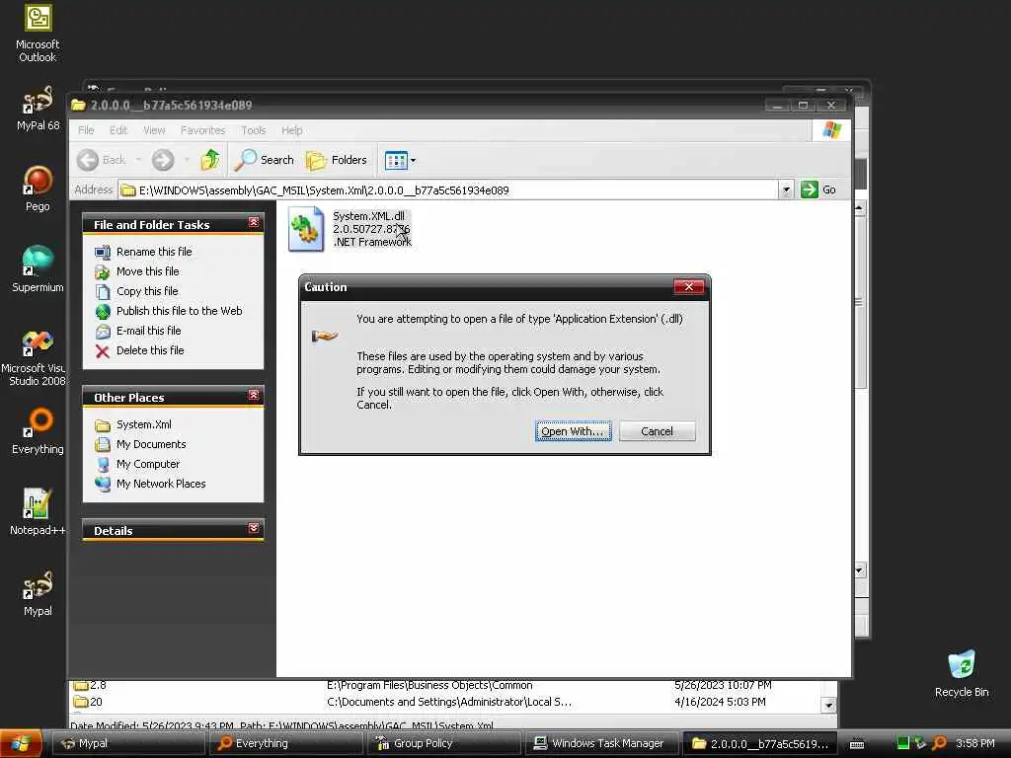Open the View menu
This screenshot has height=758, width=1011.
154,130
